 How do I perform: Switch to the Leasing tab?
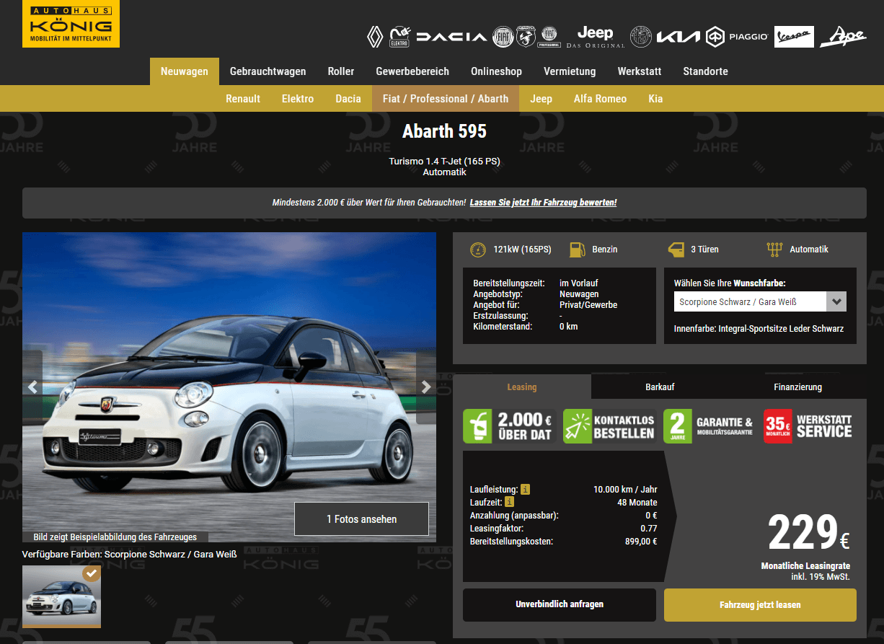tap(522, 387)
